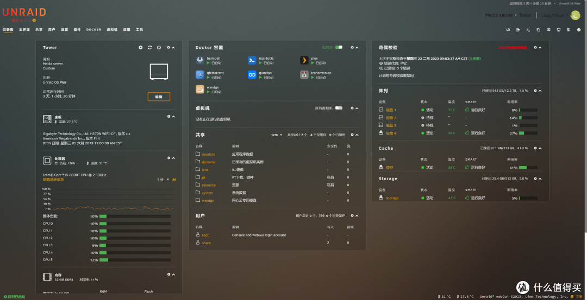Viewport: 587px width, 300px height.
Task: Open the qiandao container icon
Action: pos(252,75)
